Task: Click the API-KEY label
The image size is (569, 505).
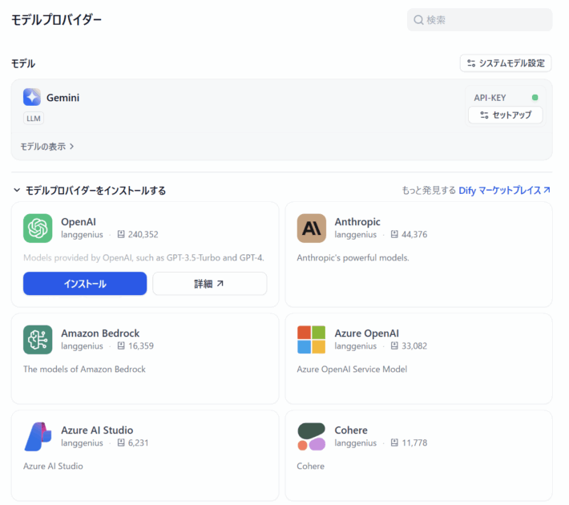Action: point(490,98)
